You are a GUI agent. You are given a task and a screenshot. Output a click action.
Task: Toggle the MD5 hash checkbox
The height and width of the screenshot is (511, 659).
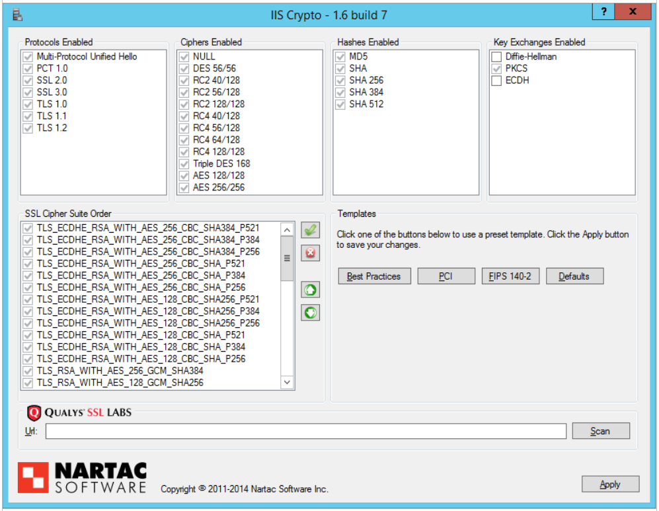tap(340, 57)
